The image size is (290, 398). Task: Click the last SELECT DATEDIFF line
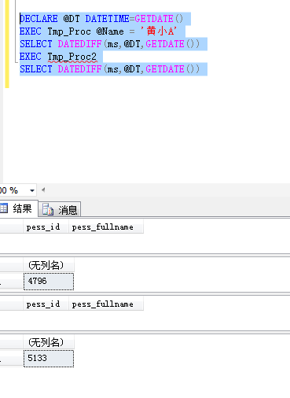click(x=109, y=69)
